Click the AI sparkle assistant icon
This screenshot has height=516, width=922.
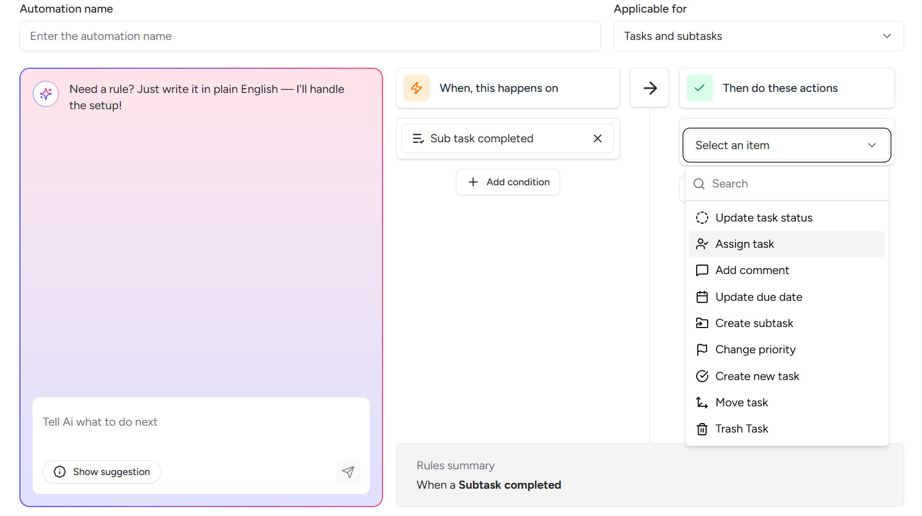[x=46, y=94]
